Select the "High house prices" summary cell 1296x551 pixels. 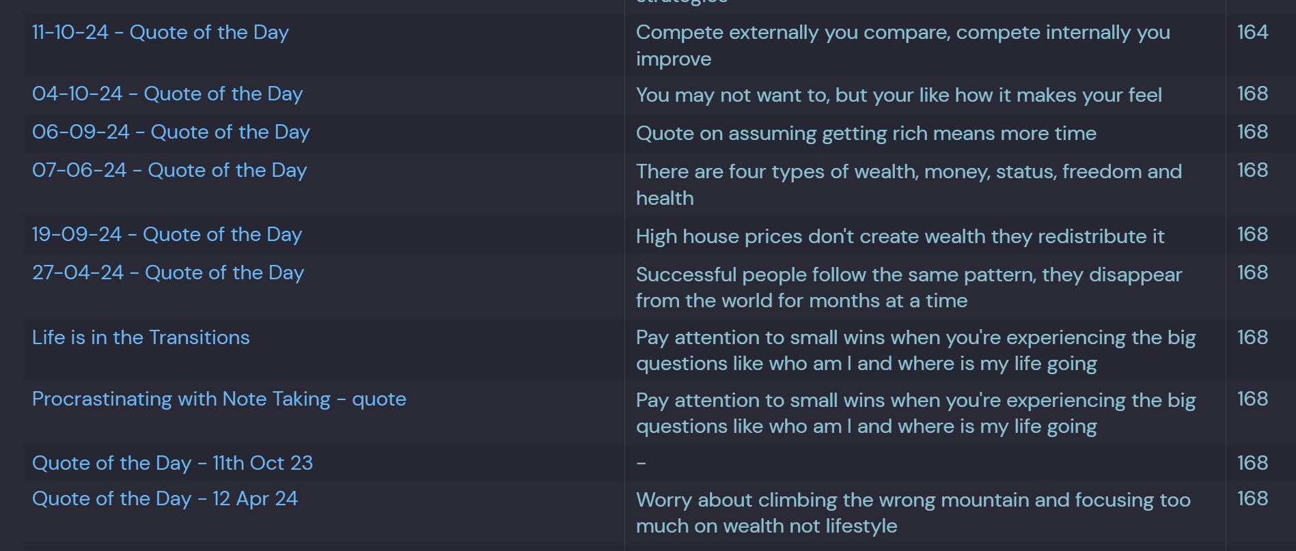[x=900, y=237]
